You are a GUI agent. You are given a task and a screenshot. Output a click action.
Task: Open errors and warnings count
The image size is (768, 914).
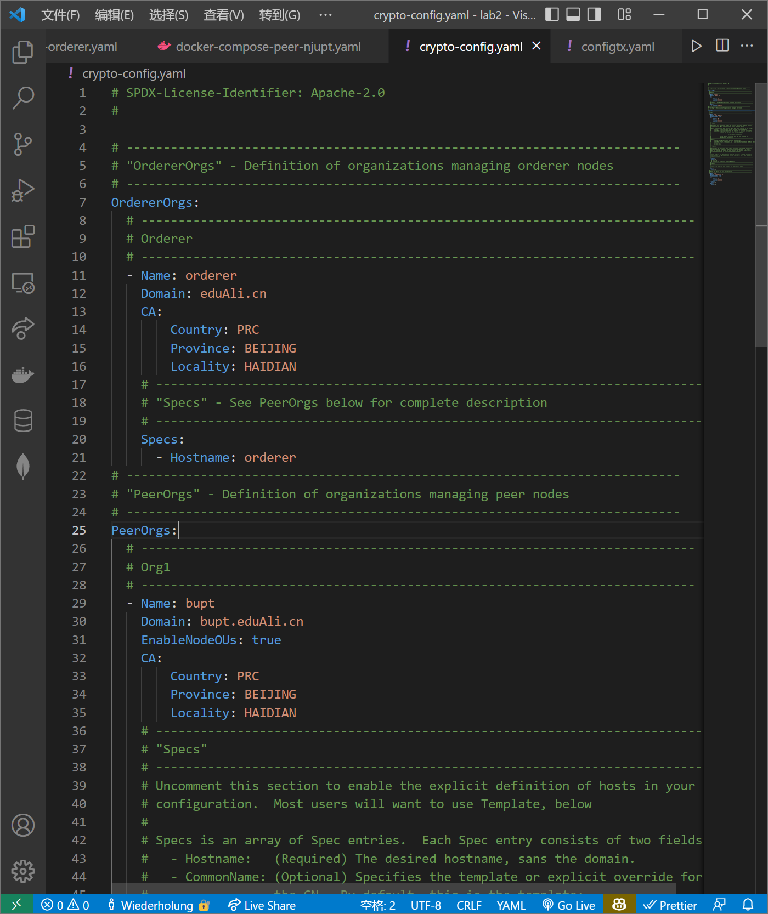click(65, 905)
